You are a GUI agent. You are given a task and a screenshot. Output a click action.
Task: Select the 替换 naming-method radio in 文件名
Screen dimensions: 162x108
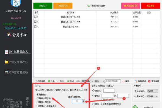click(55, 90)
